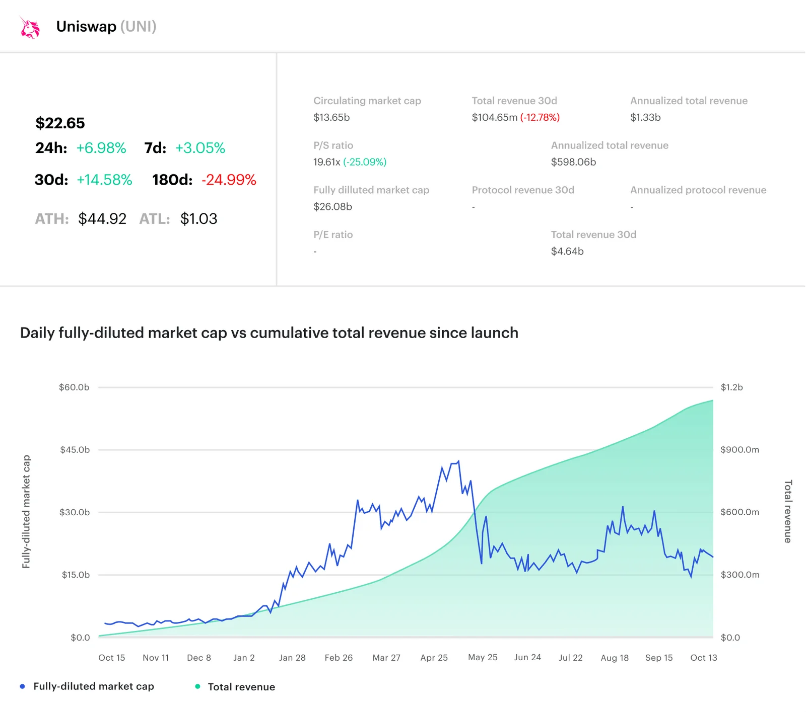Click the Jan 28 date on the x-axis
Image resolution: width=806 pixels, height=712 pixels.
[x=292, y=658]
